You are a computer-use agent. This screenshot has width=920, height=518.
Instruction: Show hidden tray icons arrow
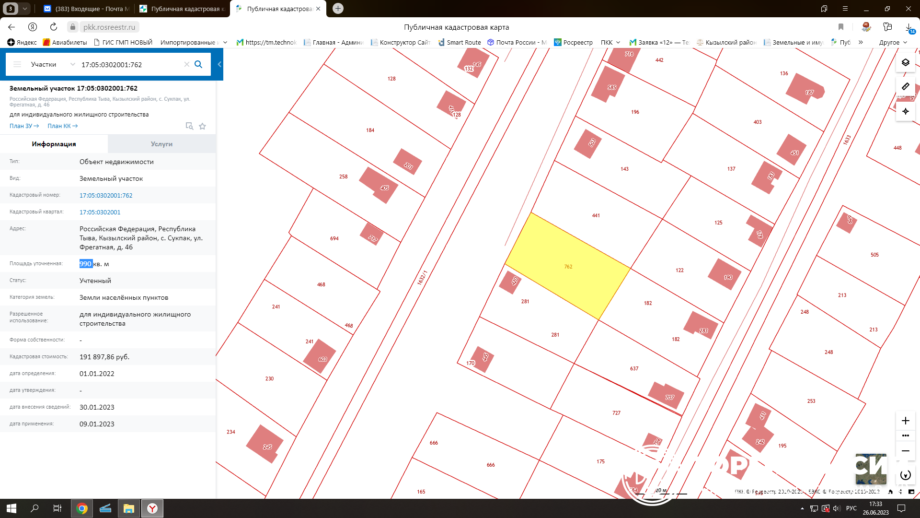[802, 508]
